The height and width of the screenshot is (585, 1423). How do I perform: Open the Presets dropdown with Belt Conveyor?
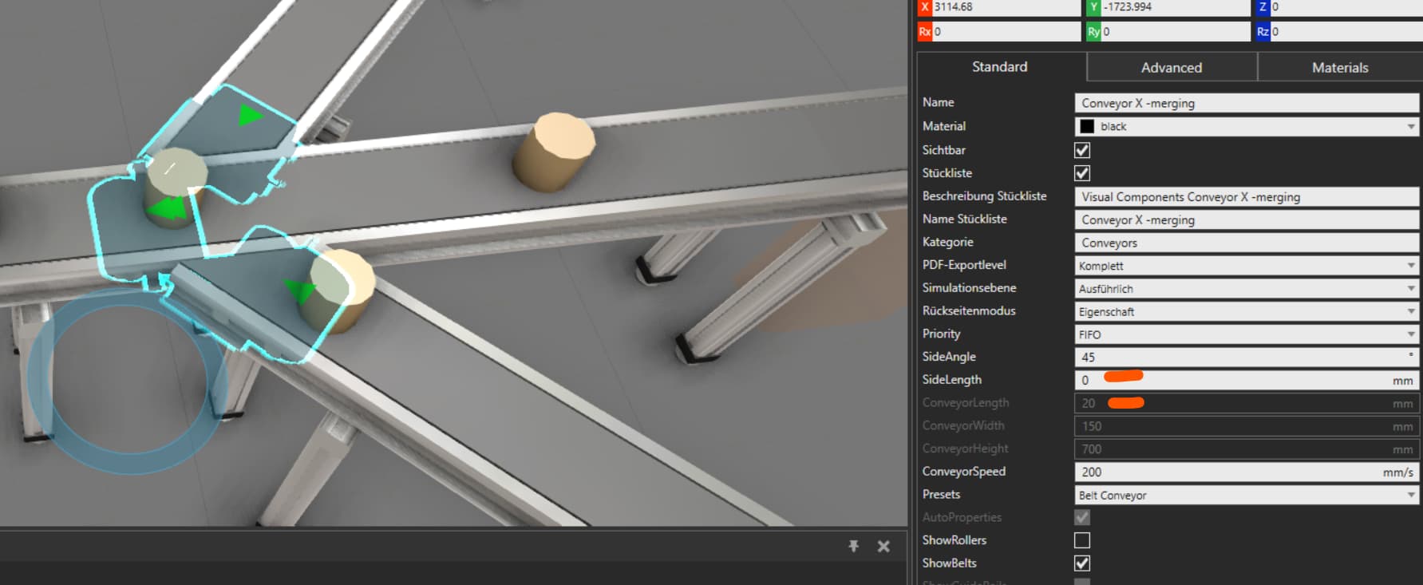pyautogui.click(x=1247, y=496)
